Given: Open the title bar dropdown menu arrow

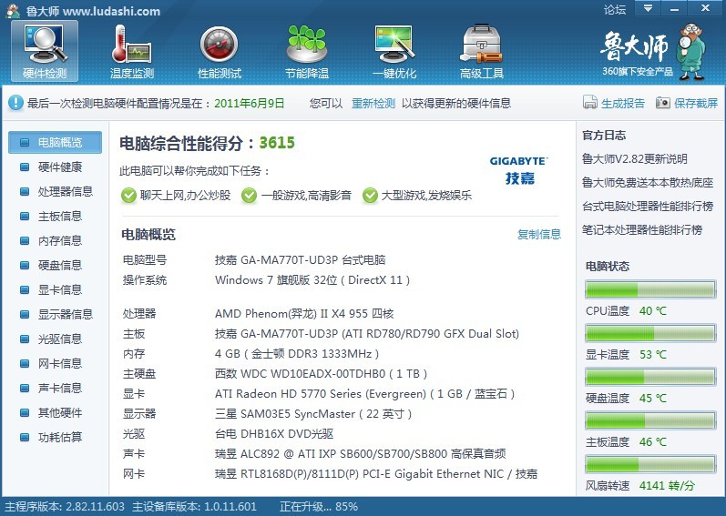Looking at the screenshot, I should tap(648, 8).
